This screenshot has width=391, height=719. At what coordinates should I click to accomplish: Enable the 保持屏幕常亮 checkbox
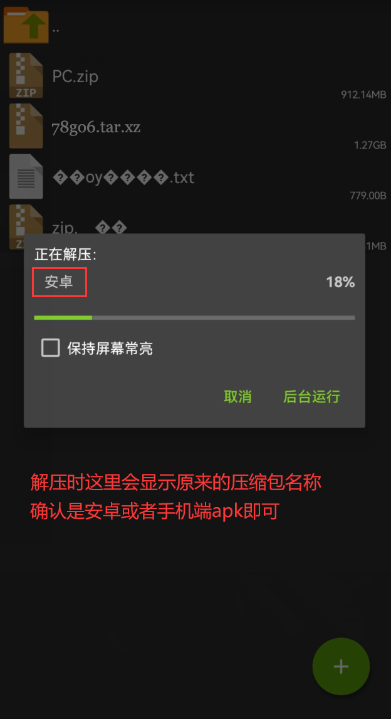(x=50, y=348)
